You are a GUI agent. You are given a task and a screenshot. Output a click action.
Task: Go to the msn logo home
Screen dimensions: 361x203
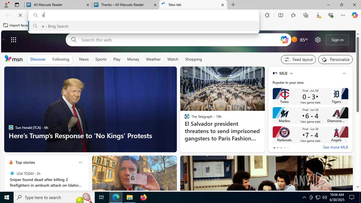click(14, 59)
